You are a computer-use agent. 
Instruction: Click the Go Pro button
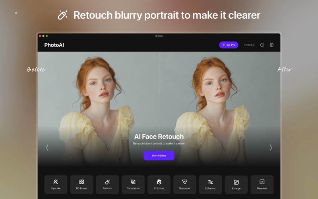pos(229,45)
